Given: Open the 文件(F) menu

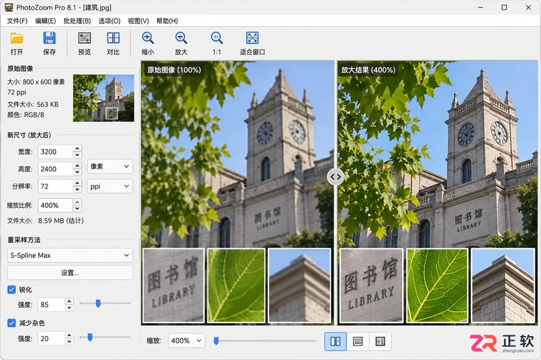Looking at the screenshot, I should (x=17, y=21).
